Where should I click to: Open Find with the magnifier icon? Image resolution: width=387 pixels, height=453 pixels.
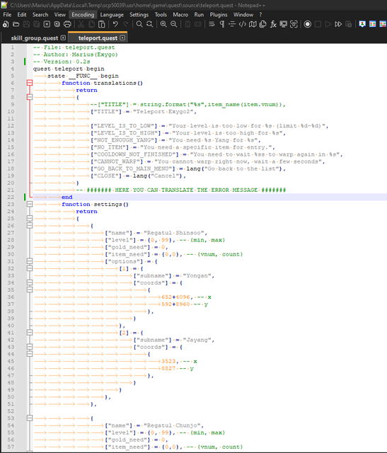pyautogui.click(x=139, y=24)
